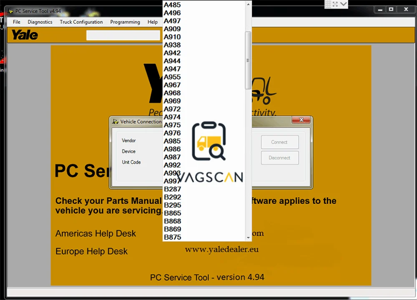
Task: Click the Disconnect button
Action: 280,158
